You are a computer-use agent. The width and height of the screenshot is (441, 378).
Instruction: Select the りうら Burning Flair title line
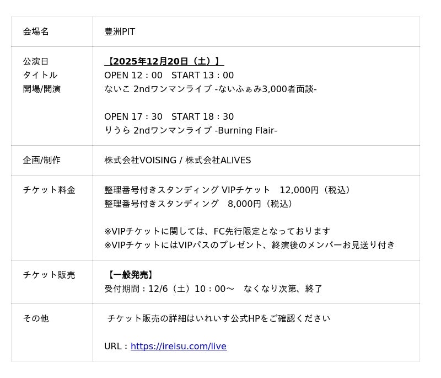pyautogui.click(x=190, y=131)
